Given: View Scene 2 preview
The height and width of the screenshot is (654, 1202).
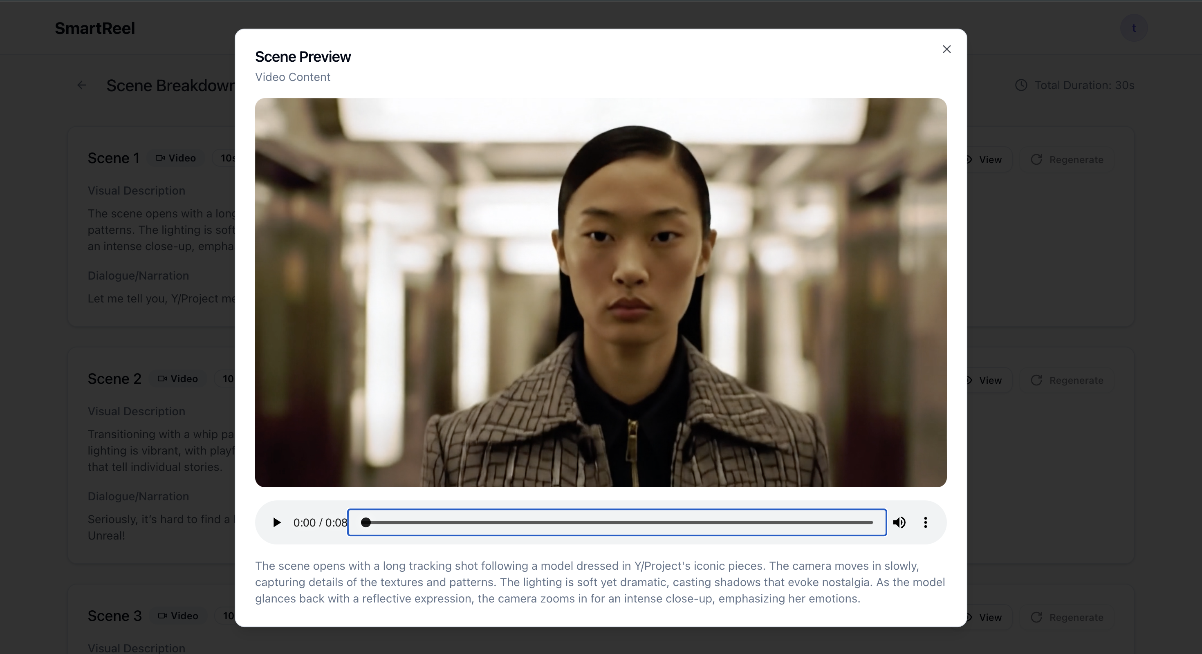Looking at the screenshot, I should pos(989,380).
